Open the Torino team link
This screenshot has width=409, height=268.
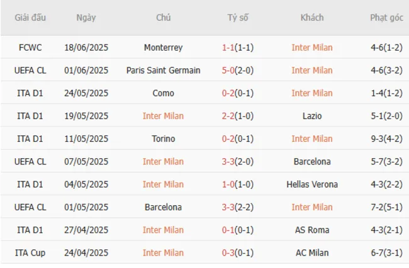163,139
